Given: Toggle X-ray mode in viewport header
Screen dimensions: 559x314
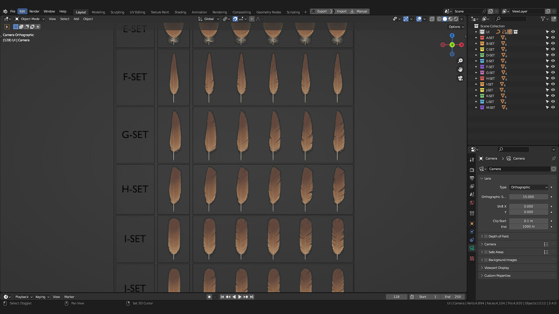Looking at the screenshot, I should coord(432,19).
